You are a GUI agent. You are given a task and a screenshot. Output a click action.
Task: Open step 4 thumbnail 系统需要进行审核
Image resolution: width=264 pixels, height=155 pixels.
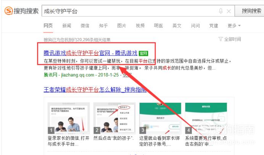click(206, 118)
